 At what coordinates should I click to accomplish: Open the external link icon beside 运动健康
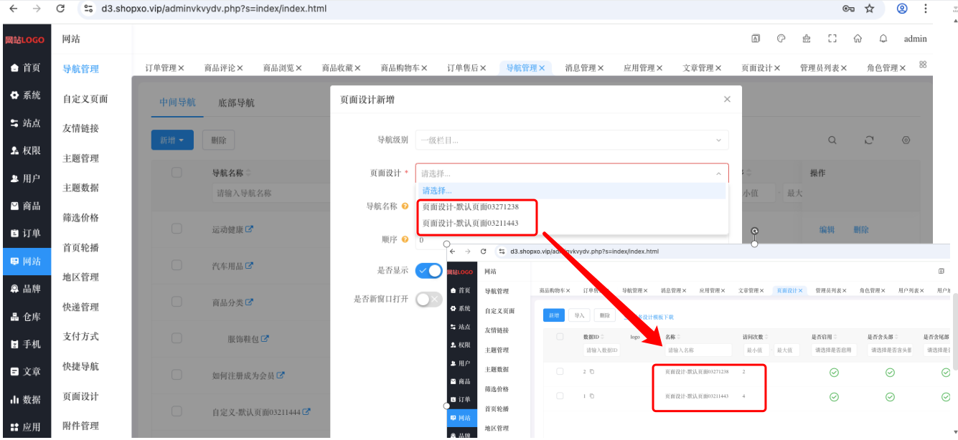(x=250, y=229)
